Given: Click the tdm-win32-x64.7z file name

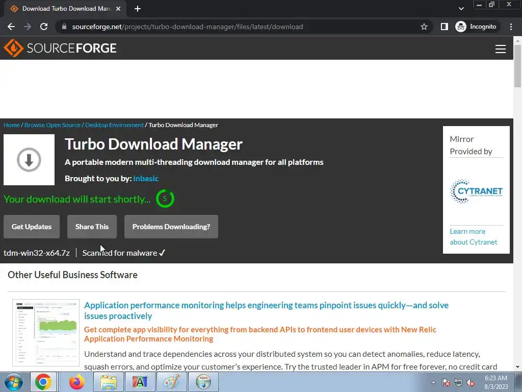Looking at the screenshot, I should (x=37, y=253).
